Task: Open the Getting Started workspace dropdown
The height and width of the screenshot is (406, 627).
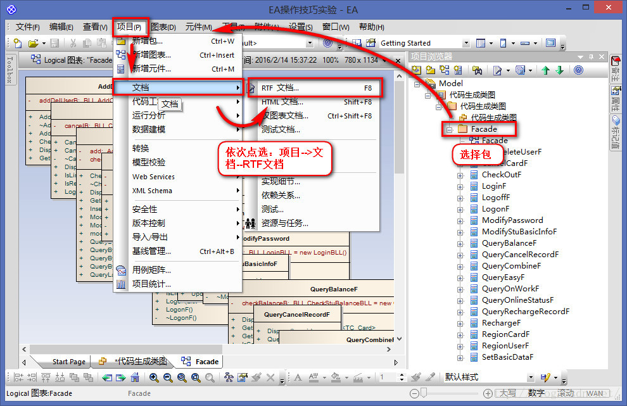Action: click(x=466, y=43)
